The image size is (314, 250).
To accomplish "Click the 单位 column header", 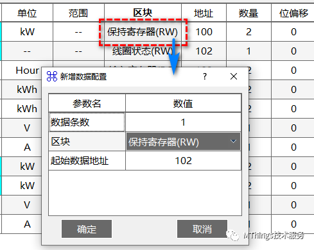I will (27, 13).
